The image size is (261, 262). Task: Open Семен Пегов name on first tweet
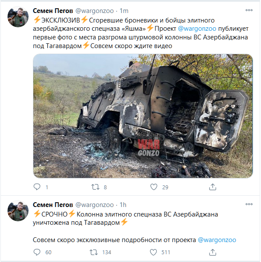[53, 11]
